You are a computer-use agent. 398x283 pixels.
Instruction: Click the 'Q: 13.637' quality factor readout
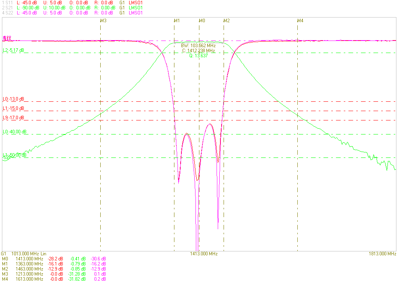coord(199,56)
